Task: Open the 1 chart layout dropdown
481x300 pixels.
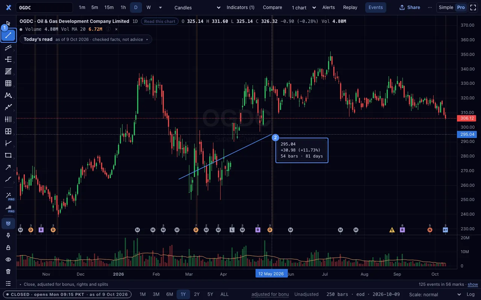Action: coord(303,7)
